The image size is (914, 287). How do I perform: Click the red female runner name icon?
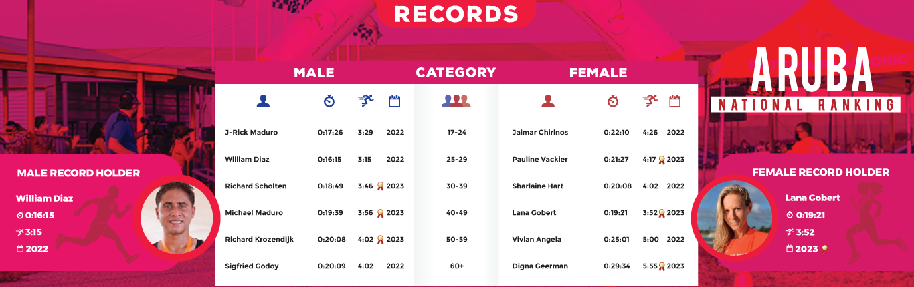coord(548,101)
